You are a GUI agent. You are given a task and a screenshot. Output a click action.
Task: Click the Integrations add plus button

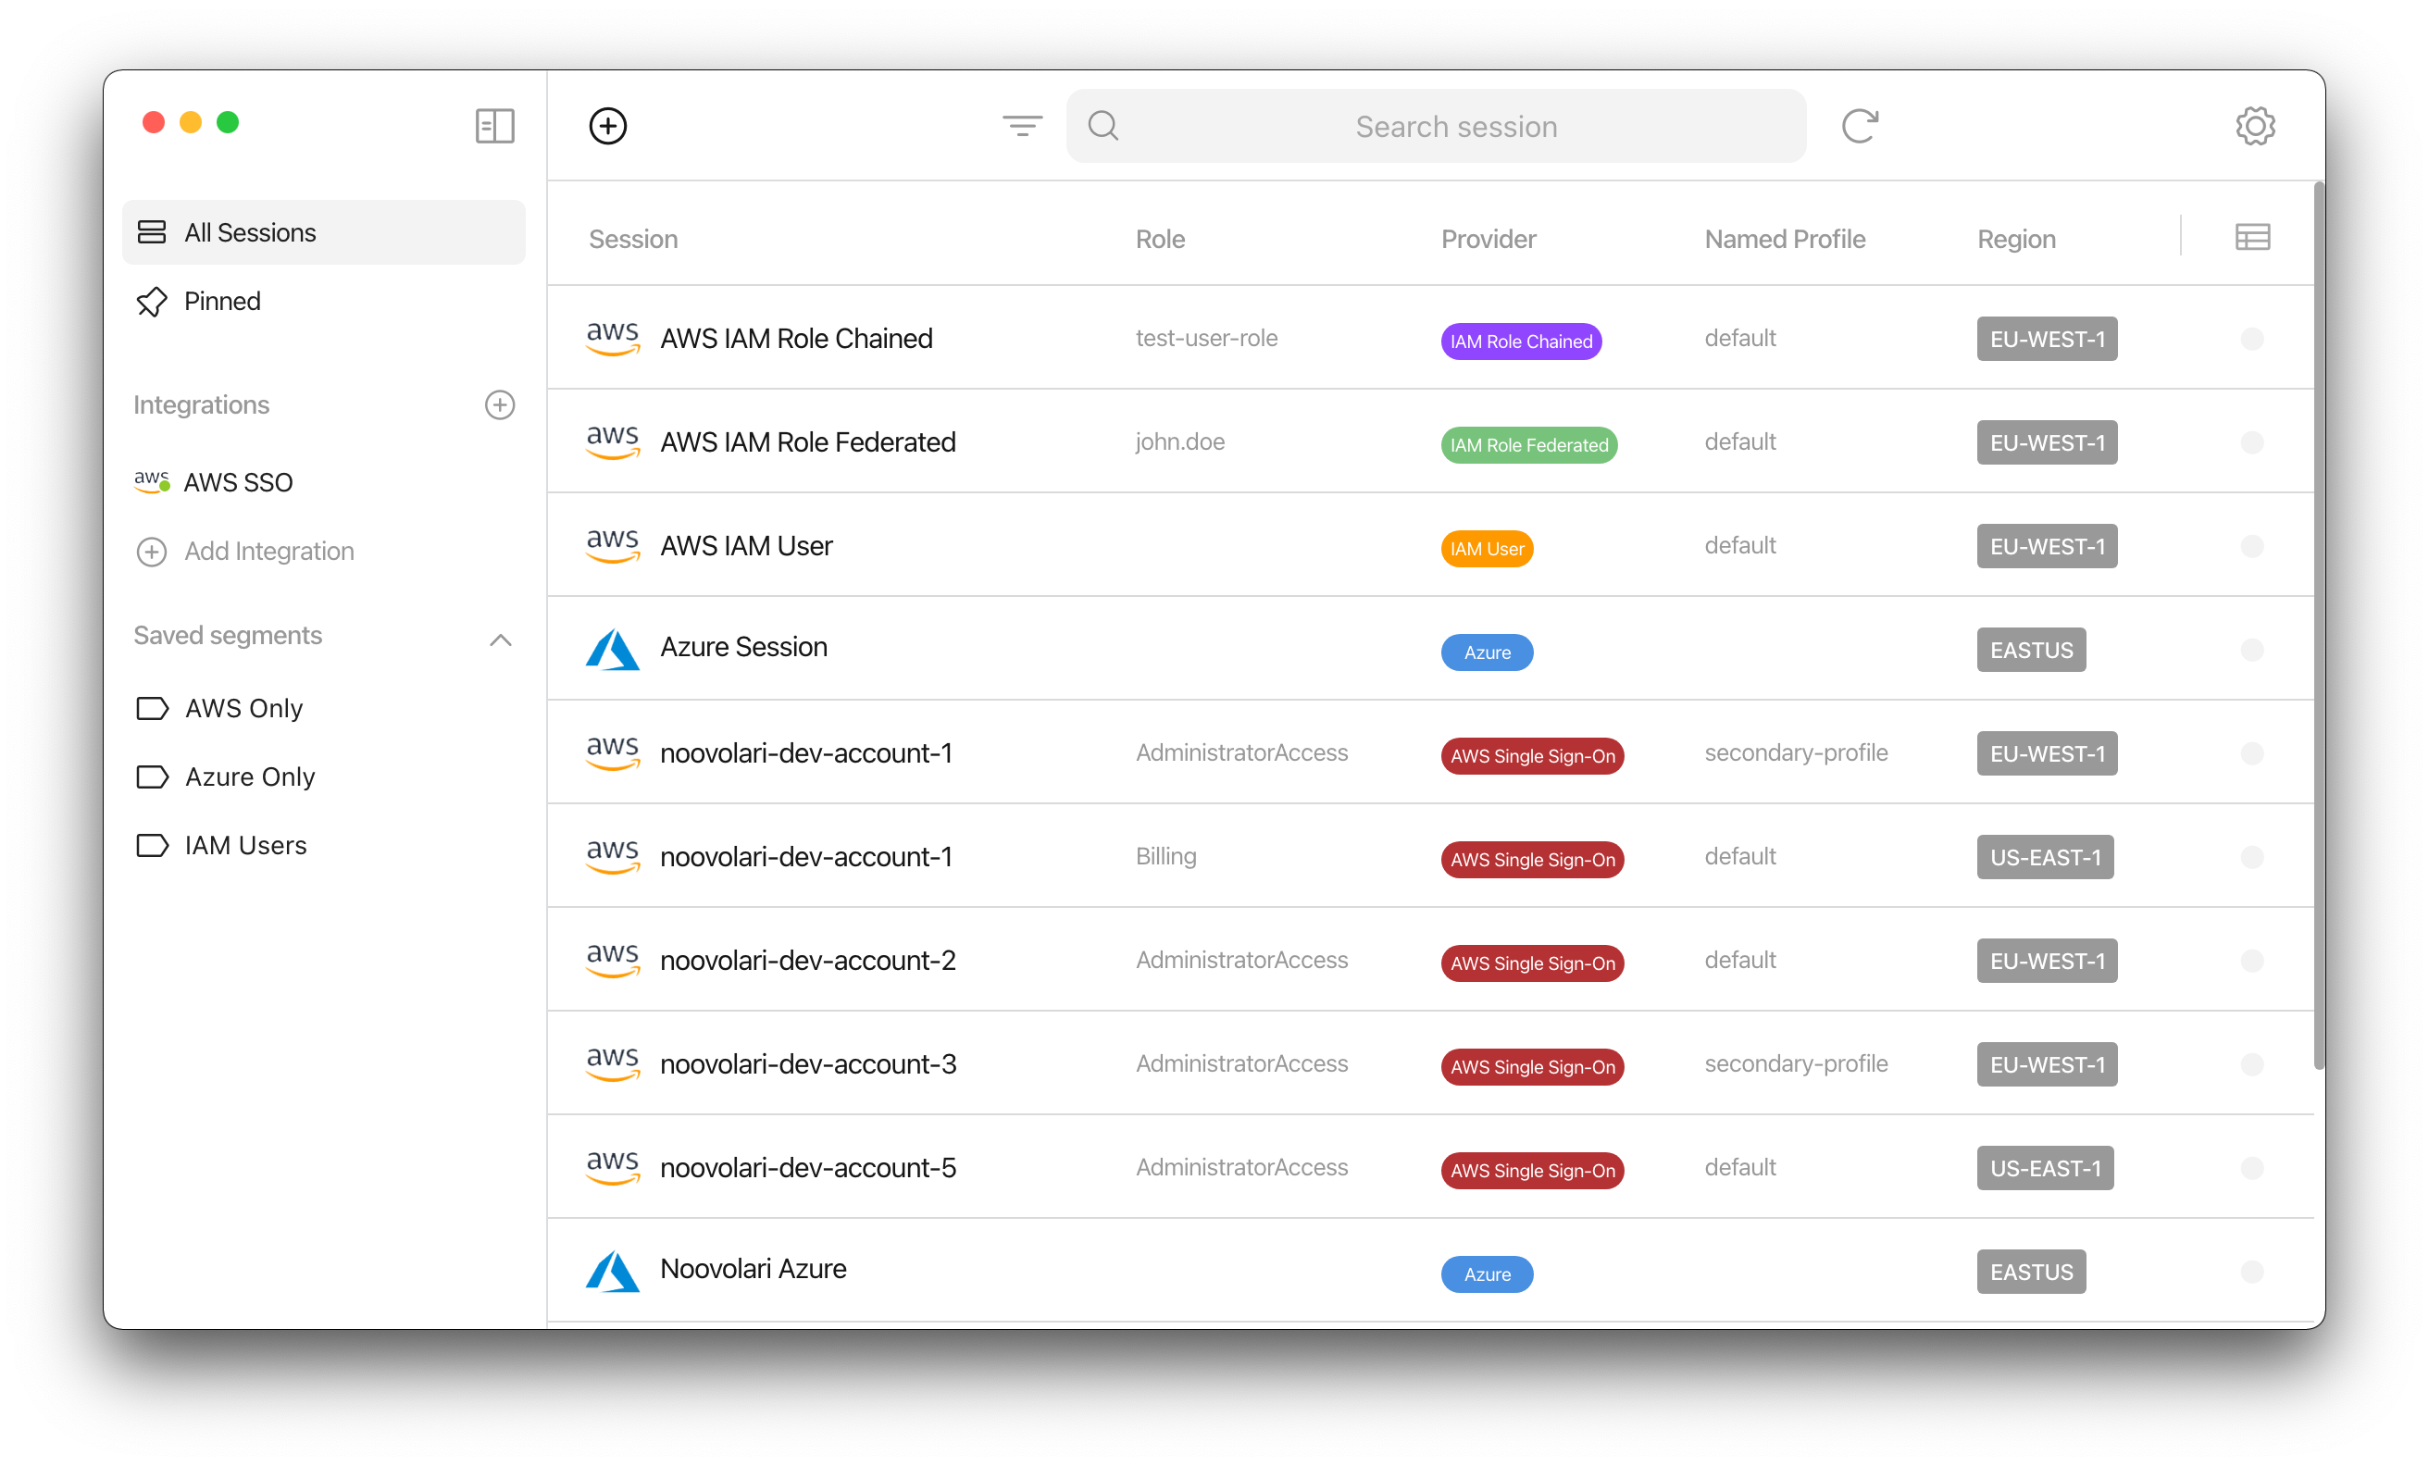(500, 406)
